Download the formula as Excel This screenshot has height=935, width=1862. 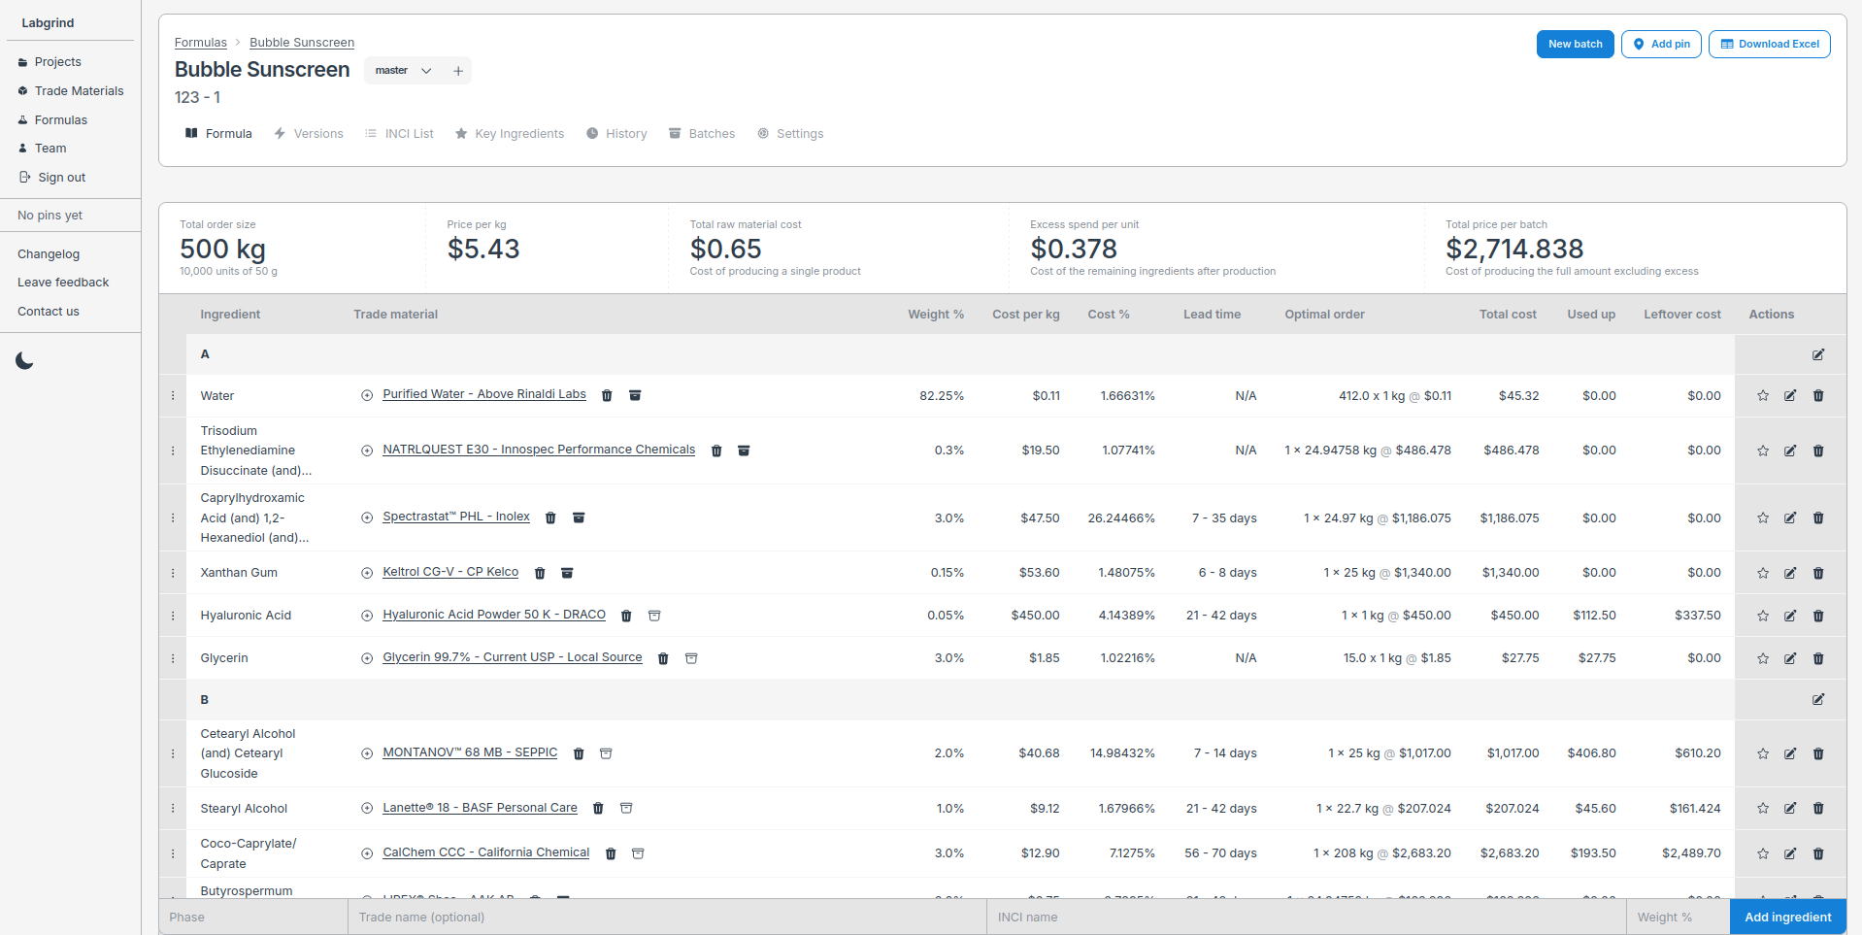[x=1769, y=44]
